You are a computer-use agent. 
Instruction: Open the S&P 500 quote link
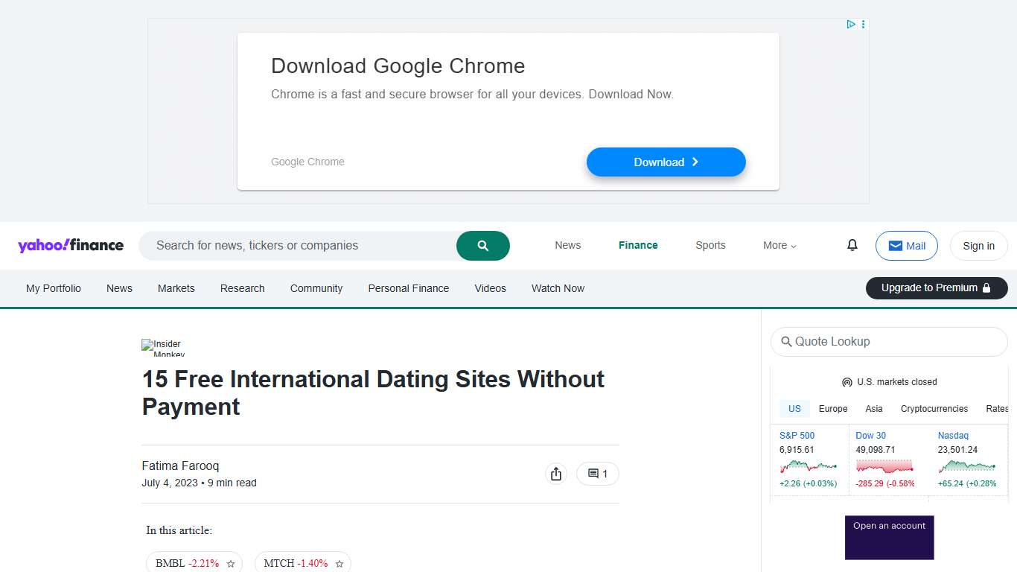pos(797,435)
